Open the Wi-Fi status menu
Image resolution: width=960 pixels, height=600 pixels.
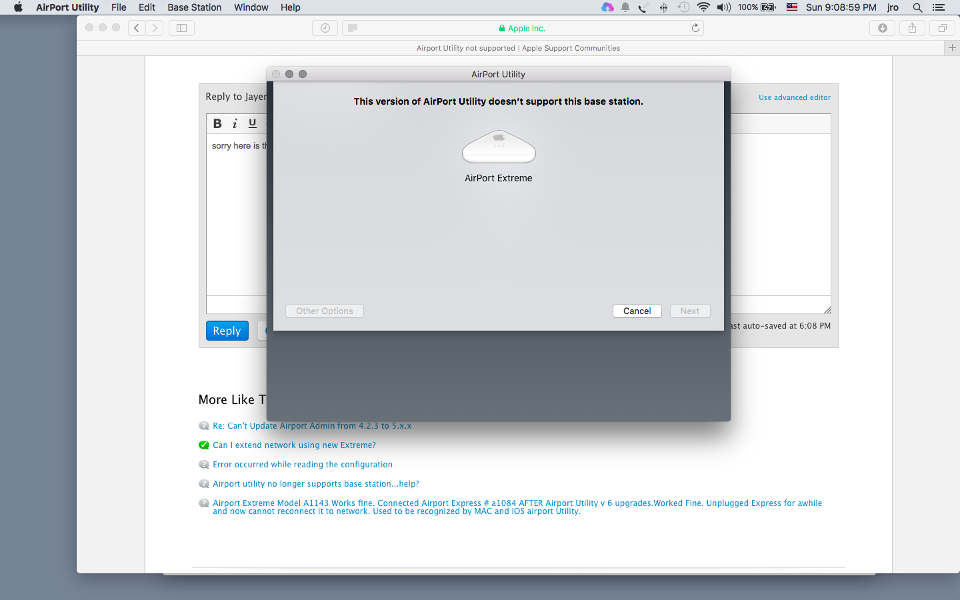(703, 7)
